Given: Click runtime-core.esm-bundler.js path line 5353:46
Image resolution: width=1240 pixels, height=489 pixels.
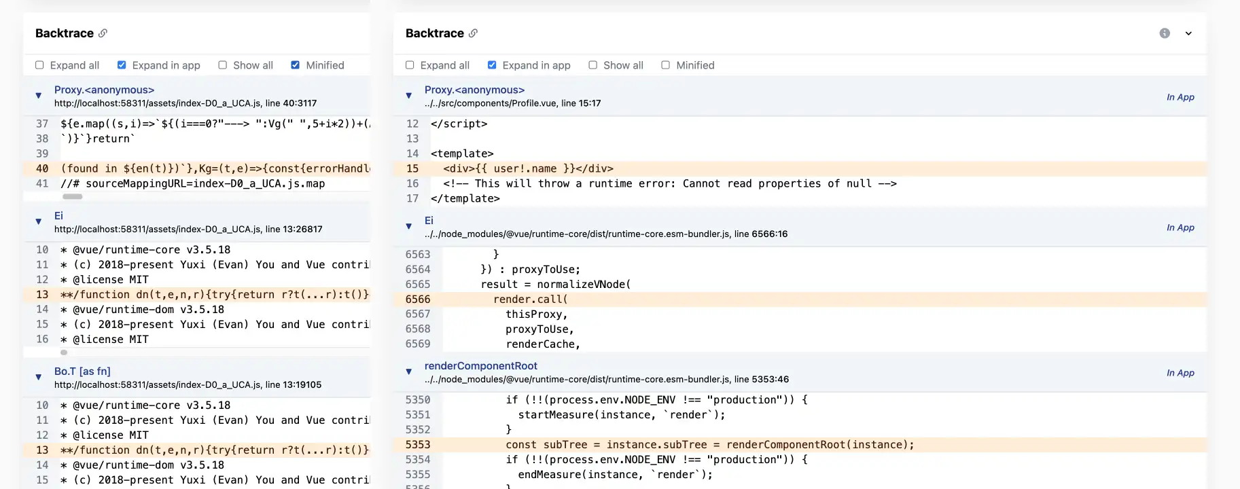Looking at the screenshot, I should tap(607, 379).
